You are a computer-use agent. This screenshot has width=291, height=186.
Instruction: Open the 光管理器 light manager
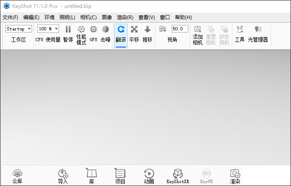point(258,35)
